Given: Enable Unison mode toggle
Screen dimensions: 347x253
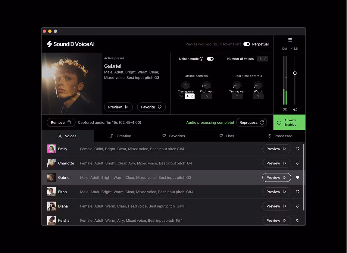Looking at the screenshot, I should coord(210,59).
